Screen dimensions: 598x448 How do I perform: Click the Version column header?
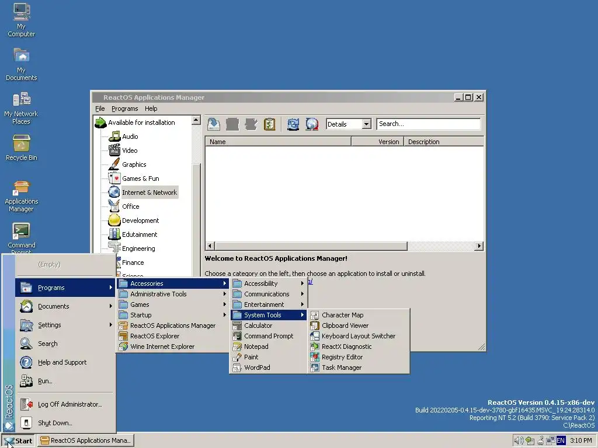(x=377, y=142)
